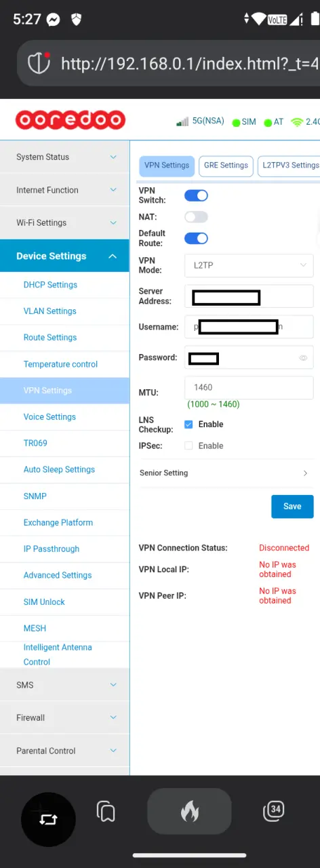Open SIM Unlock in sidebar
Image resolution: width=320 pixels, height=868 pixels.
coord(64,601)
